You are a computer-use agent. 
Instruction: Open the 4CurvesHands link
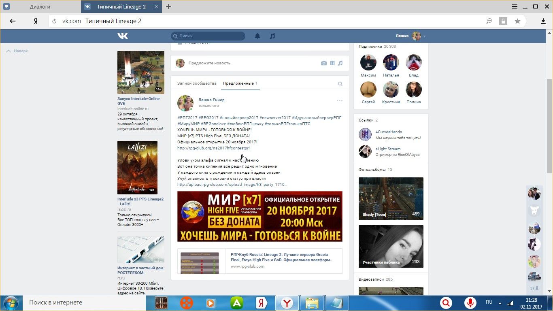coord(389,132)
